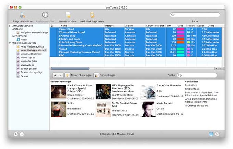Sort by the Genre column header
The height and width of the screenshot is (149, 233).
(x=214, y=26)
